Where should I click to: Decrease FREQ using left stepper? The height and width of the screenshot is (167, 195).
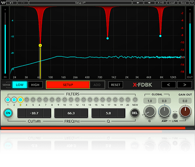[x=59, y=113]
